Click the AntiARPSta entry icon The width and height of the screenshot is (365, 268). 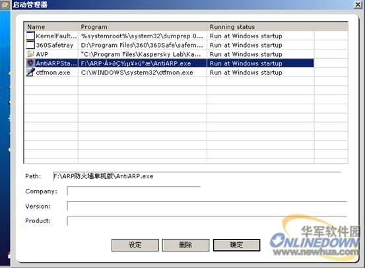click(x=30, y=63)
